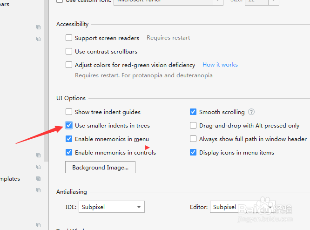Open the How it works link
Image resolution: width=310 pixels, height=230 pixels.
[x=220, y=65]
